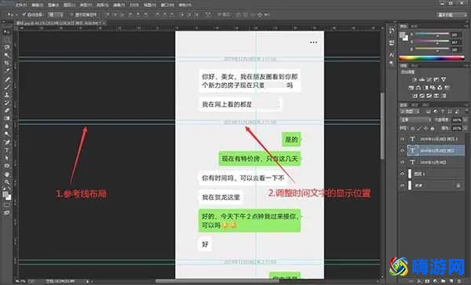
Task: Select the History Brush tool
Action: click(6, 103)
